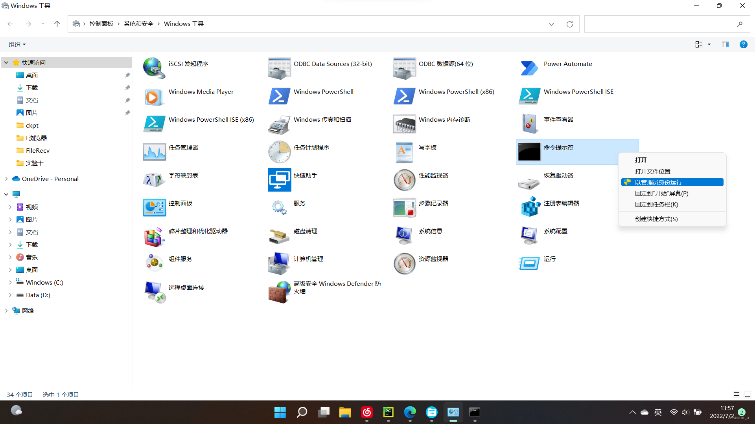Select the Windows Defender firewall icon
The image size is (755, 424).
[279, 292]
